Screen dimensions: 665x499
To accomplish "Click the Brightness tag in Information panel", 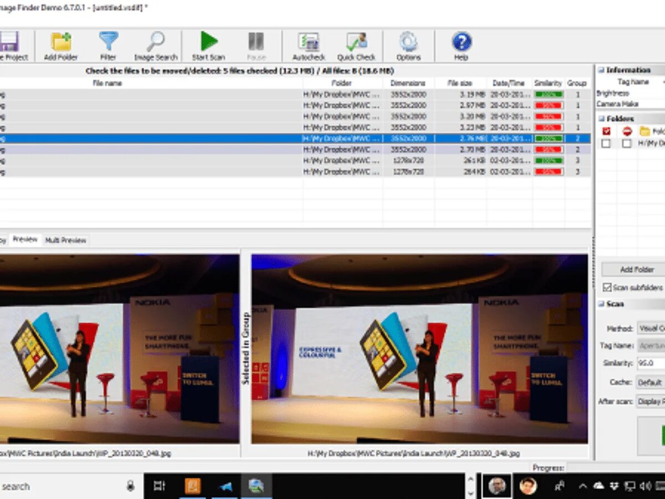I will [x=612, y=94].
